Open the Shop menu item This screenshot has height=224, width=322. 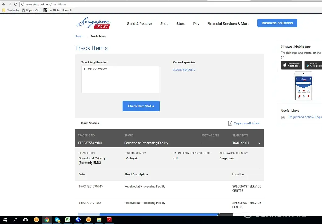164,24
